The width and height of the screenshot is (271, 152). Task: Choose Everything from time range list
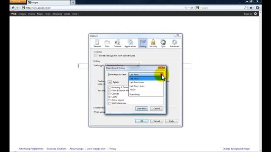146,94
